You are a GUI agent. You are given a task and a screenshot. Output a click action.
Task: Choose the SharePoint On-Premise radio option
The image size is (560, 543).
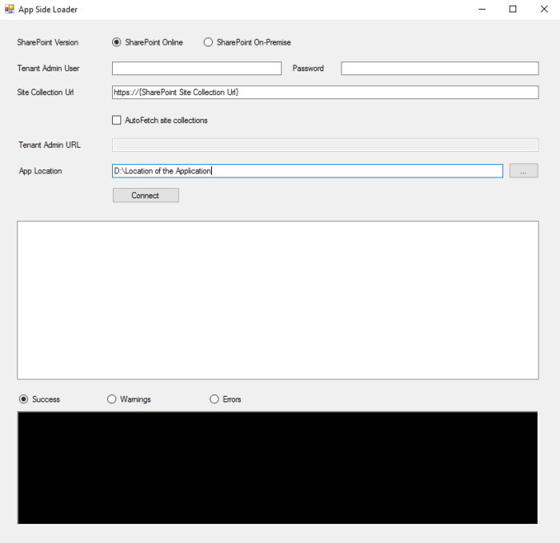[209, 42]
